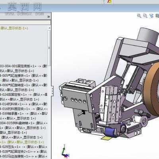
Task: Select the 002马达连接板<1> component
Action: tap(23, 156)
